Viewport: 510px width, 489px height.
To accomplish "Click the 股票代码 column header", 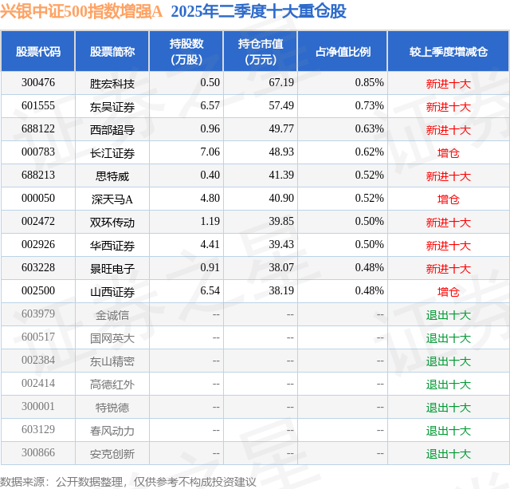I will coord(38,51).
